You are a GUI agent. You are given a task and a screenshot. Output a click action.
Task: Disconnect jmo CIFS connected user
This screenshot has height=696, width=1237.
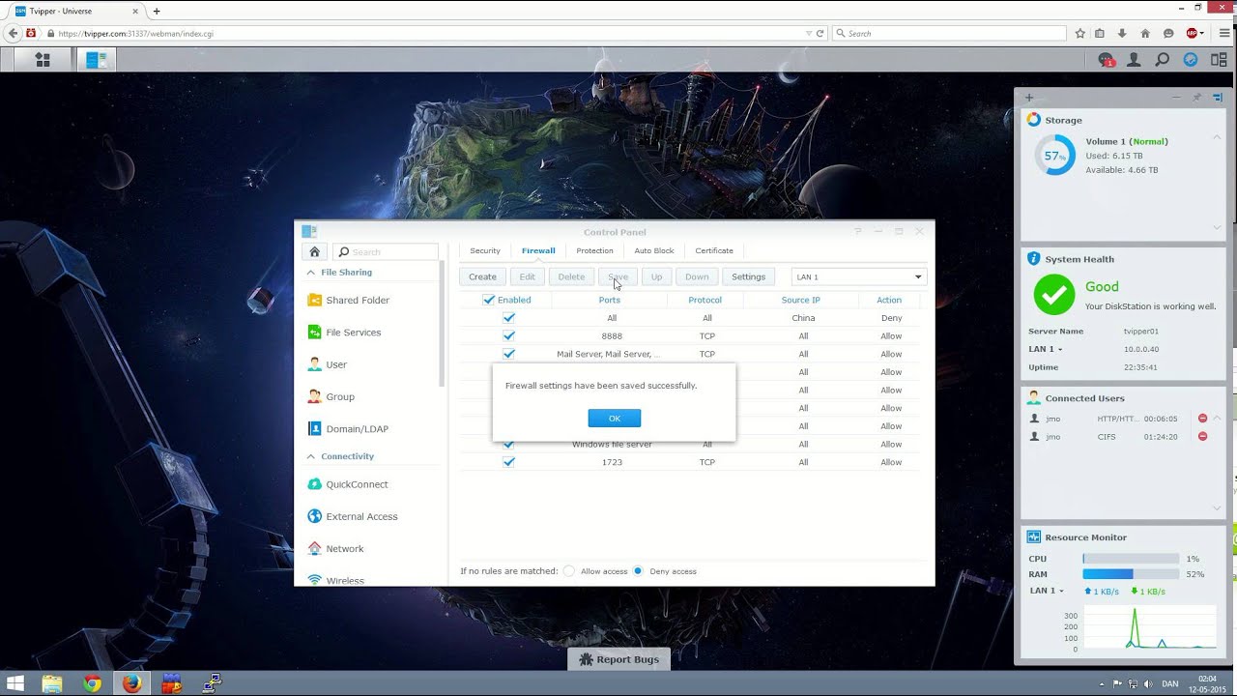coord(1202,436)
